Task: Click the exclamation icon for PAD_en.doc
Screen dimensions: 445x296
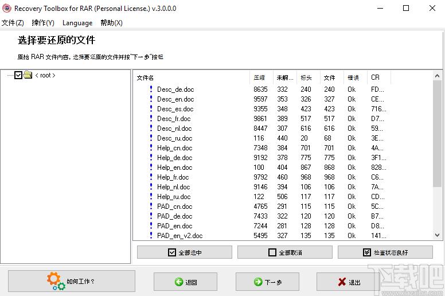Action: click(151, 225)
